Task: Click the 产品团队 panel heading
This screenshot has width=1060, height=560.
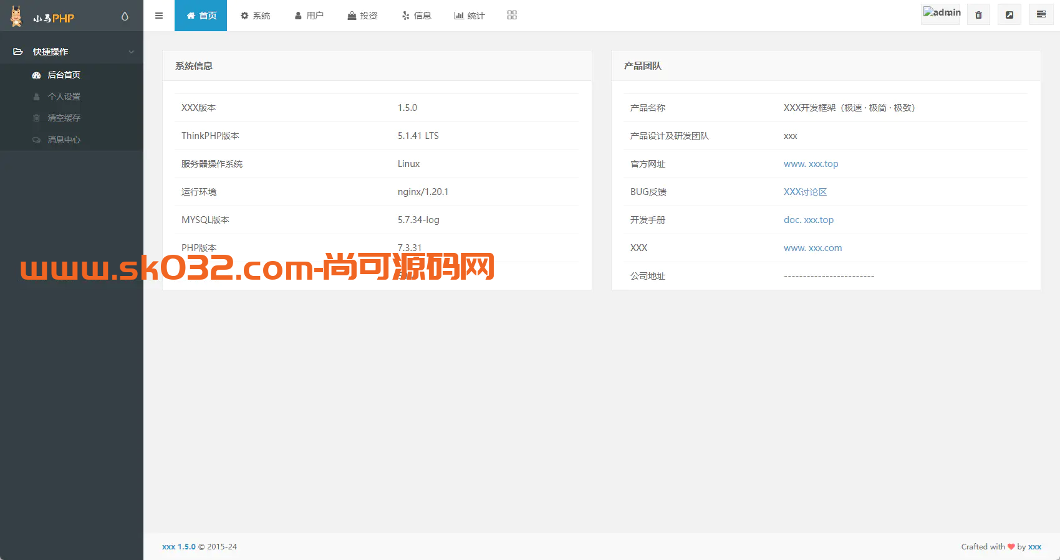Action: tap(643, 66)
